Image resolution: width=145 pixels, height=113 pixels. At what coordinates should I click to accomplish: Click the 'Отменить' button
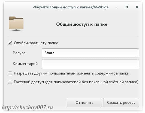click(84, 102)
